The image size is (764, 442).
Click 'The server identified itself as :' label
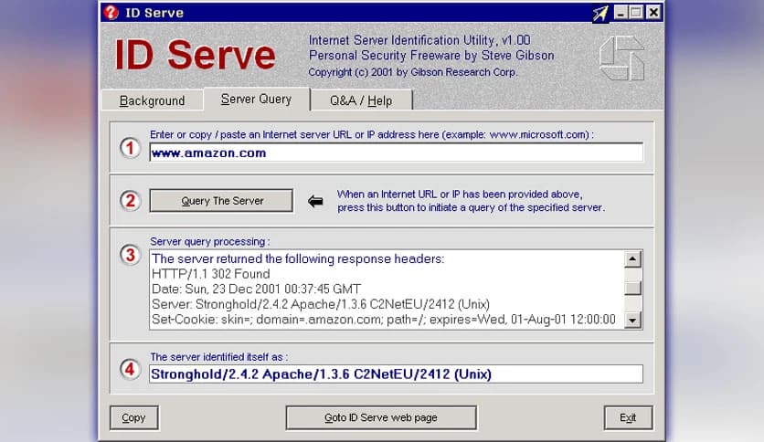click(x=218, y=357)
